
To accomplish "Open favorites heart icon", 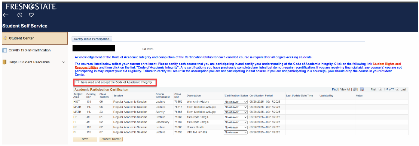I will click(x=31, y=15).
